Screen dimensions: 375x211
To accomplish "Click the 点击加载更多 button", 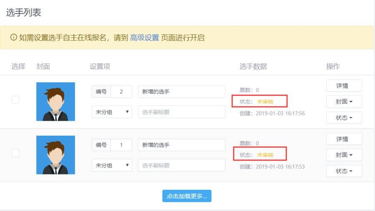I will [187, 196].
